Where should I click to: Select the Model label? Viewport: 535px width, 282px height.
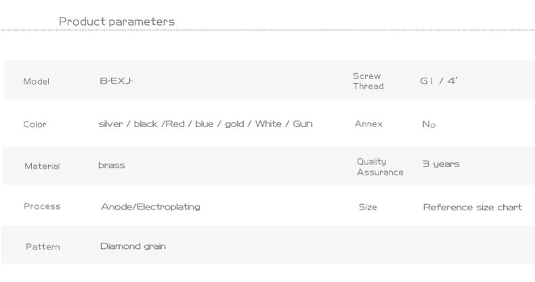tap(37, 82)
